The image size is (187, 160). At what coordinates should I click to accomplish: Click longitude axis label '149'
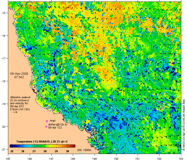pyautogui.click(x=94, y=158)
